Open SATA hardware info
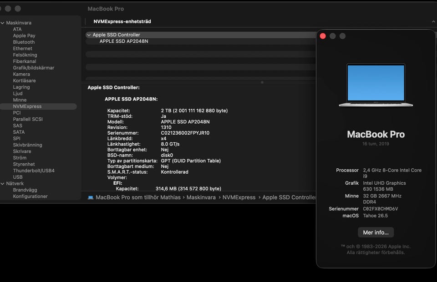Viewport: 437px width, 282px height. tap(19, 132)
